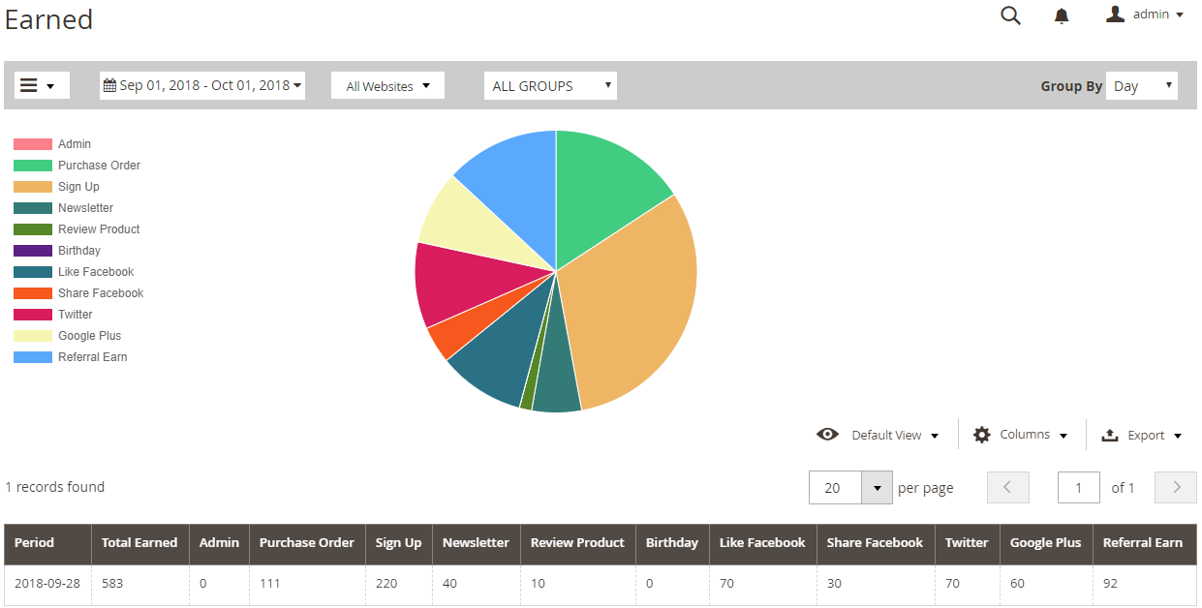1202x608 pixels.
Task: Click the current page number field
Action: (1078, 488)
